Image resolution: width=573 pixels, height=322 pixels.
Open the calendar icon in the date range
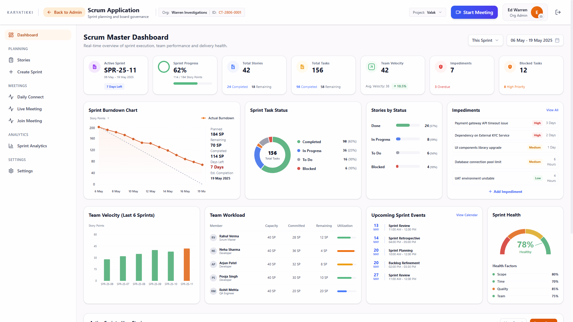(x=557, y=40)
